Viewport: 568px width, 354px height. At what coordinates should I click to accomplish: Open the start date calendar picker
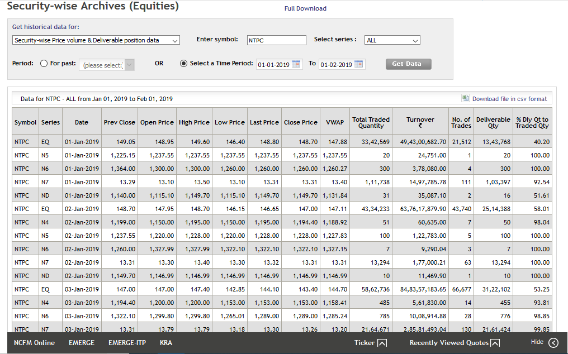pos(296,64)
